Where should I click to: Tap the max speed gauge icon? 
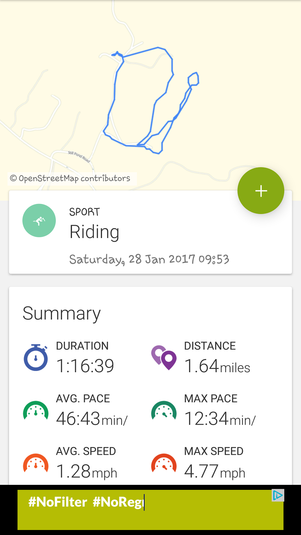[164, 463]
